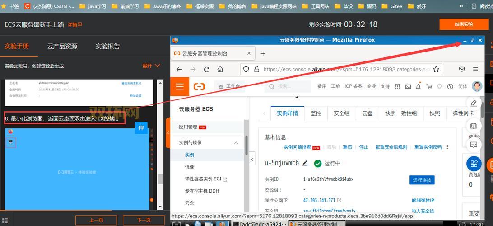This screenshot has width=493, height=226.
Task: Open the adc terminal taskbar item
Action: point(260,224)
